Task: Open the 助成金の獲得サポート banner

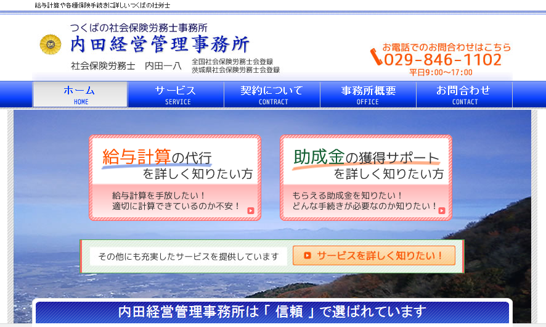Action: pyautogui.click(x=366, y=178)
